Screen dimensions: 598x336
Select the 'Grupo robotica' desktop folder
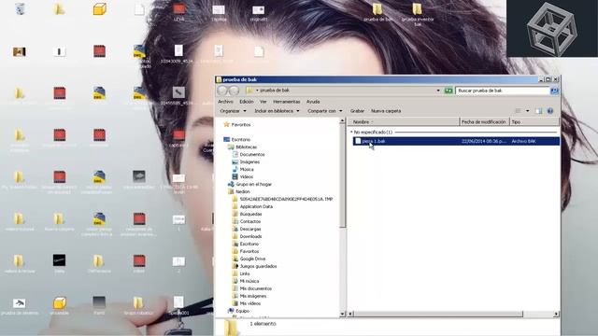tap(138, 302)
